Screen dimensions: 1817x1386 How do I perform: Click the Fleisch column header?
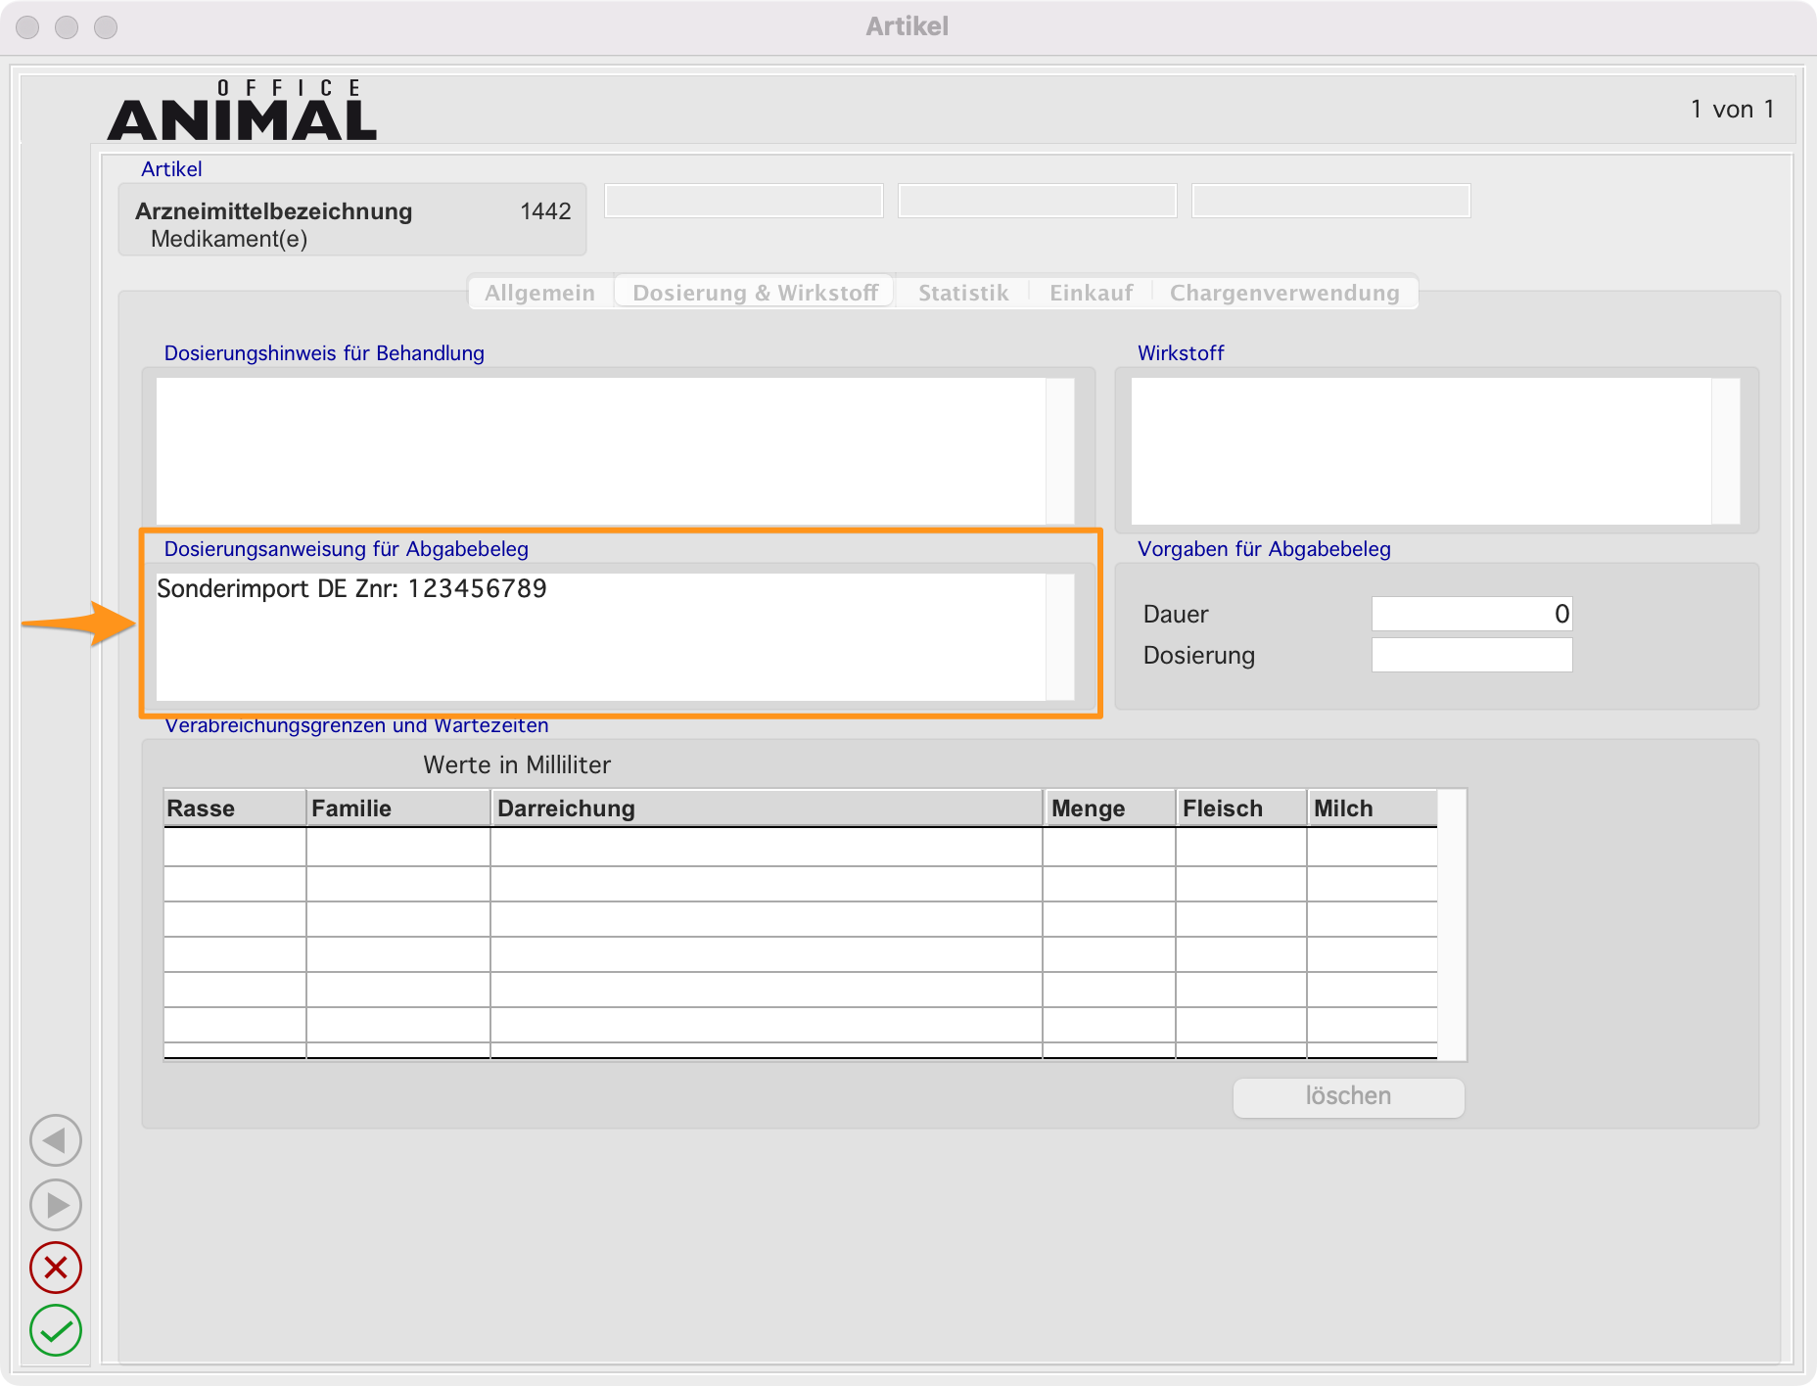1239,808
